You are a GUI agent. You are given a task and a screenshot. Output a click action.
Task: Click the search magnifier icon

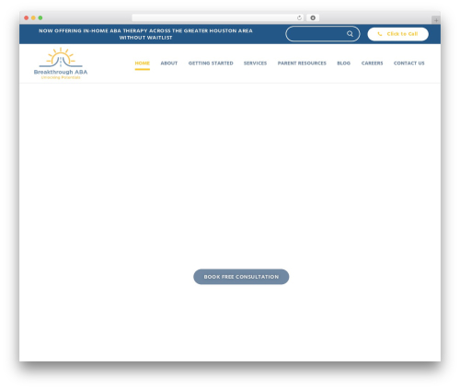(x=350, y=34)
